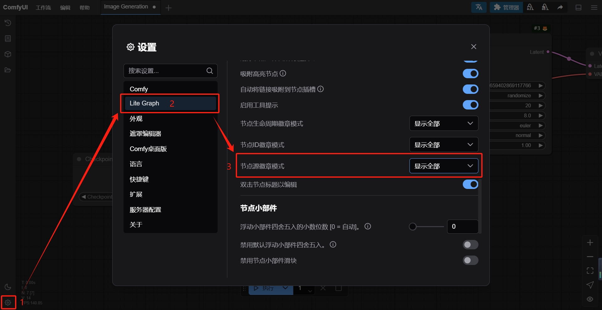Click info icon beside 吸附高亮节点
The image size is (602, 310).
click(x=283, y=74)
